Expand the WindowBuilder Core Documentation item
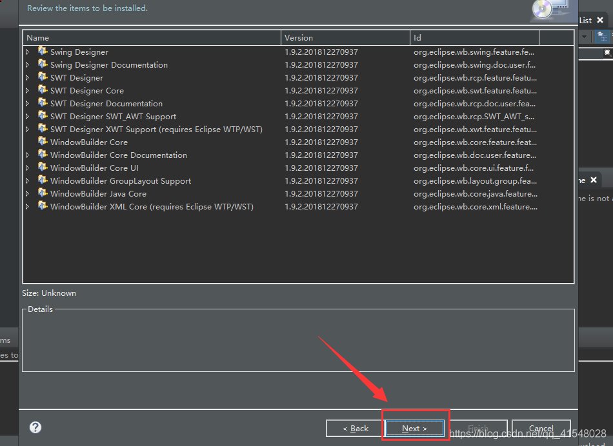This screenshot has width=613, height=446. pyautogui.click(x=27, y=155)
